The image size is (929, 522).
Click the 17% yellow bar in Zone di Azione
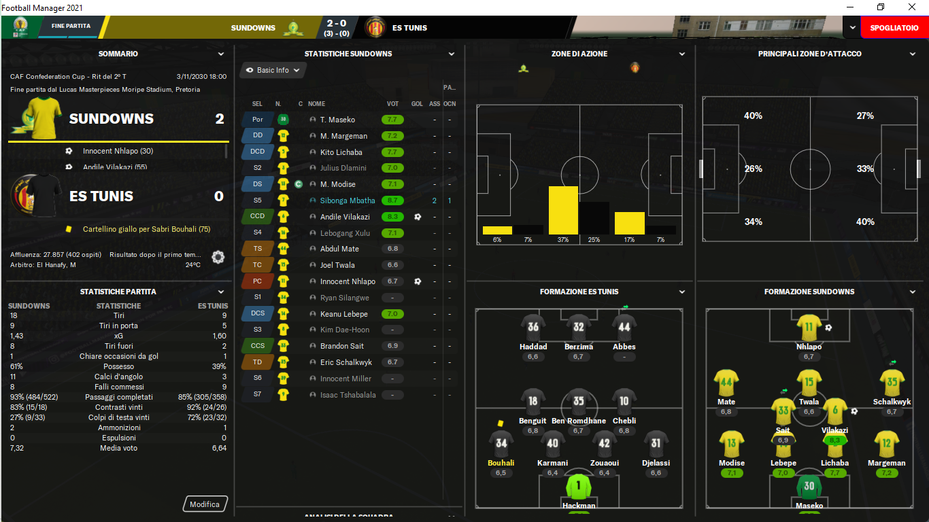tap(630, 224)
